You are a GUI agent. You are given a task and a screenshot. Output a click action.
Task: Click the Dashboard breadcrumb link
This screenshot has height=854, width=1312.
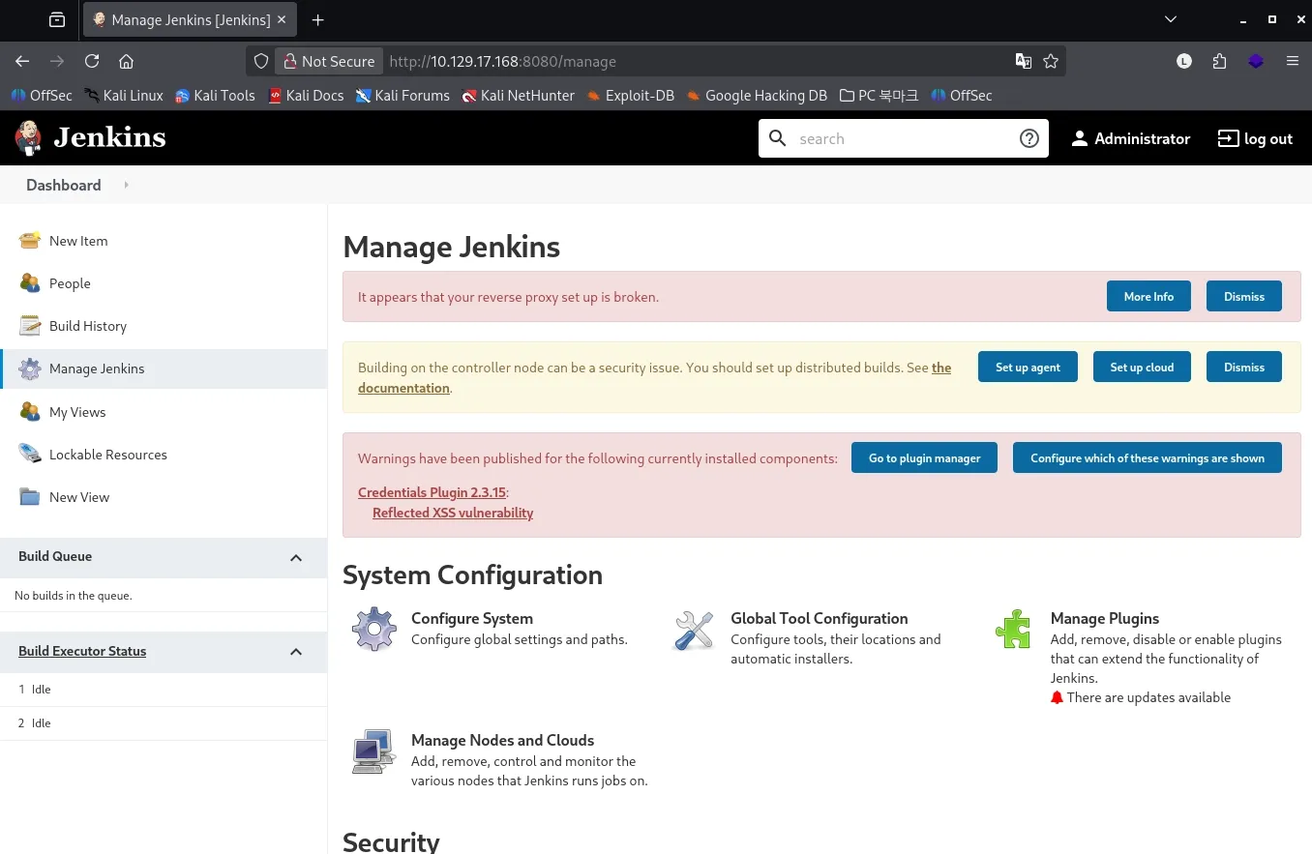pyautogui.click(x=64, y=185)
